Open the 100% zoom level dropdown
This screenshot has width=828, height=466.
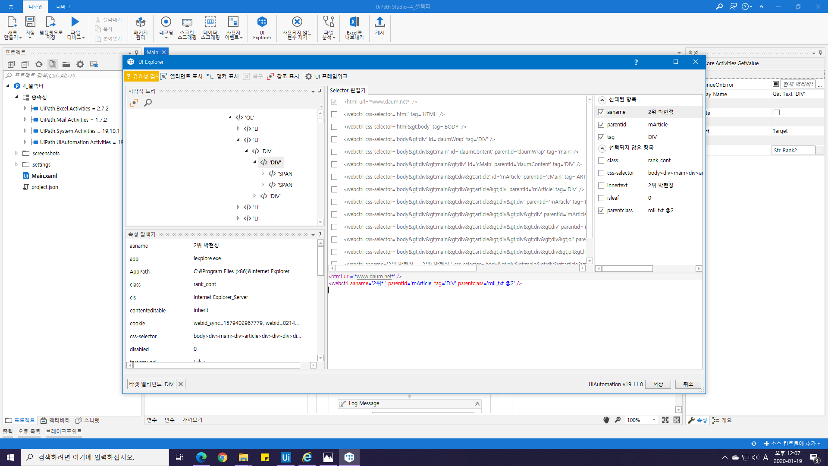point(654,420)
